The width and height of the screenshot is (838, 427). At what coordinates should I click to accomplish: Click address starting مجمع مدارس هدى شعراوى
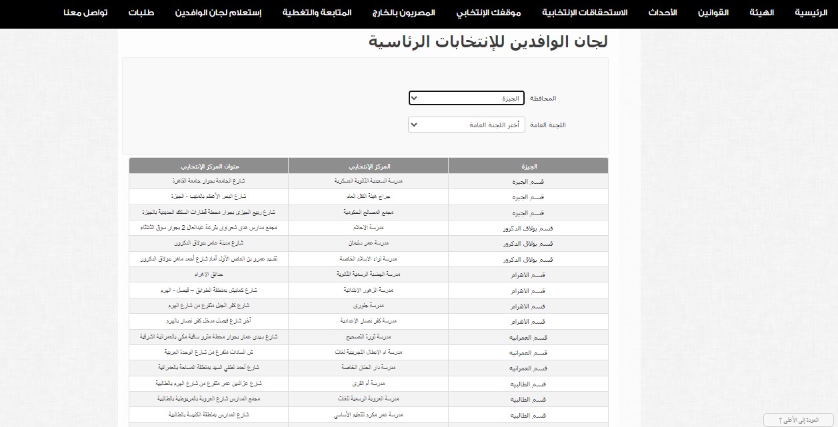pos(209,228)
